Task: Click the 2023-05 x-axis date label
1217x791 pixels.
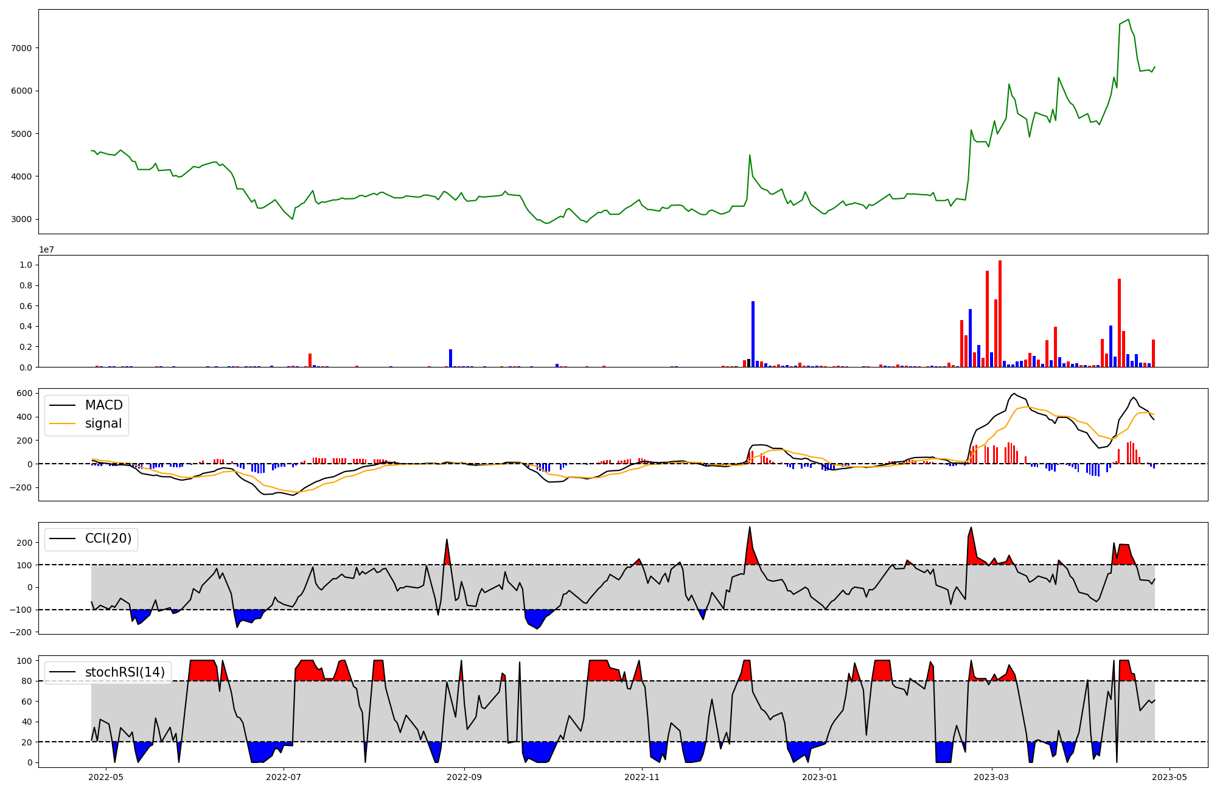Action: point(1170,777)
